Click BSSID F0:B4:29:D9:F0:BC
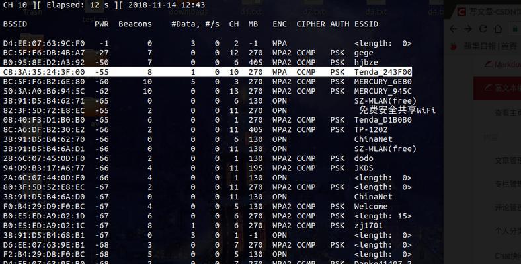 (x=44, y=207)
